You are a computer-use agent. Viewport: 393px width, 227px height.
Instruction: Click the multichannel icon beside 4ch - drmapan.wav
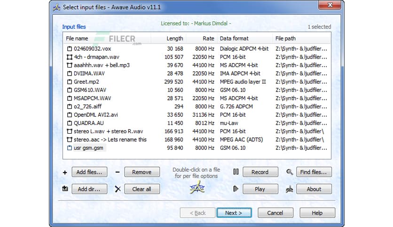click(70, 57)
